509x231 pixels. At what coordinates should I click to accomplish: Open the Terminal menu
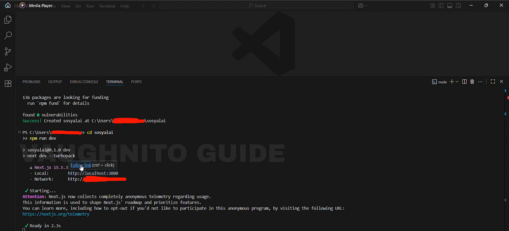coord(107,6)
